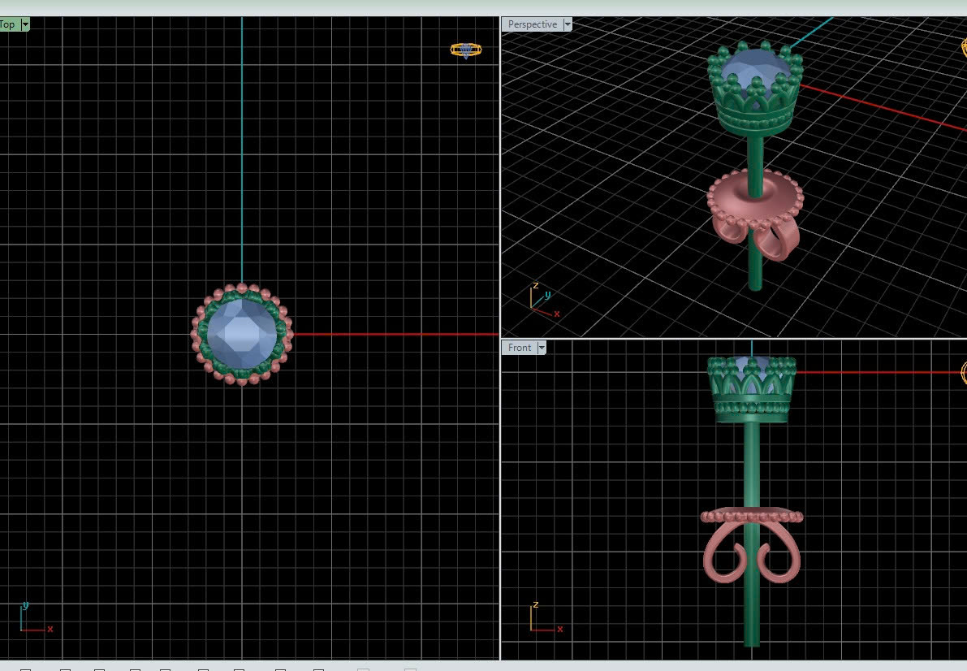Select the pink earring back in Perspective view
Viewport: 967px width, 671px height.
tap(755, 213)
